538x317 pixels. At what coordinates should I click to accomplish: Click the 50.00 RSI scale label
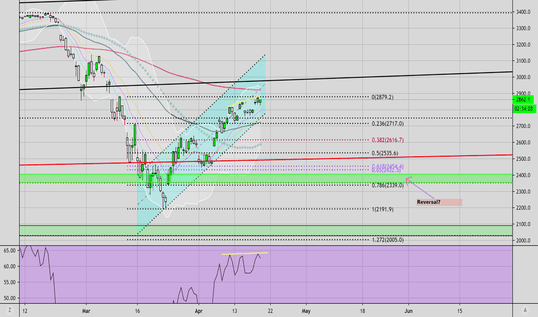pyautogui.click(x=10, y=298)
